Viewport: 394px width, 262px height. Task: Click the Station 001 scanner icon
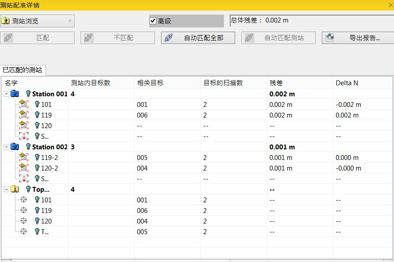[15, 94]
